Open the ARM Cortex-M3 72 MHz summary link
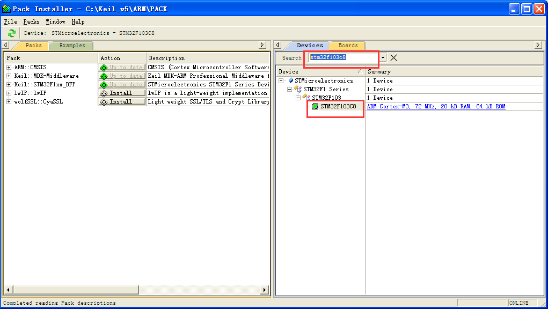Viewport: 548px width, 309px height. point(436,107)
